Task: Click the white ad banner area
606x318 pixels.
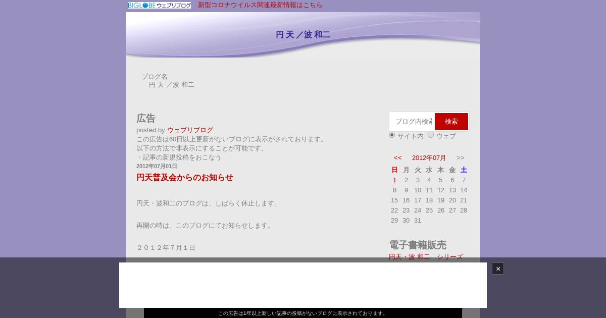Action: click(303, 285)
